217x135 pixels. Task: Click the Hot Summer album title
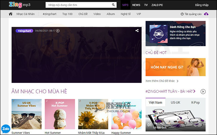pyautogui.click(x=53, y=133)
